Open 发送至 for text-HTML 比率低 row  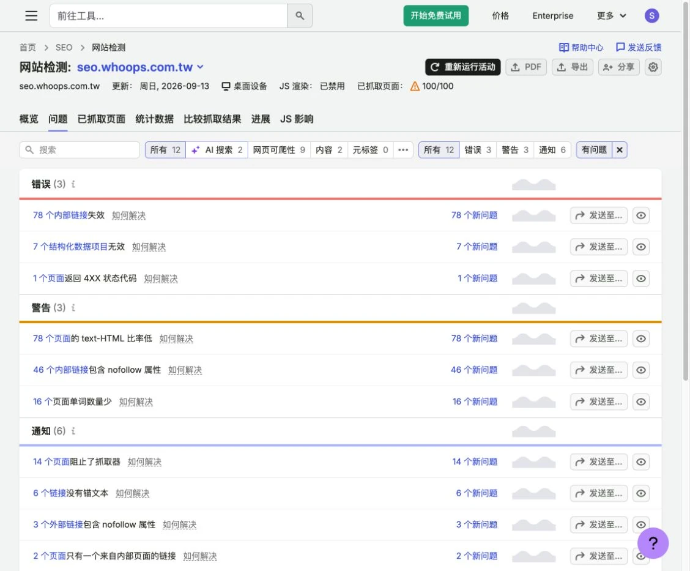point(599,338)
